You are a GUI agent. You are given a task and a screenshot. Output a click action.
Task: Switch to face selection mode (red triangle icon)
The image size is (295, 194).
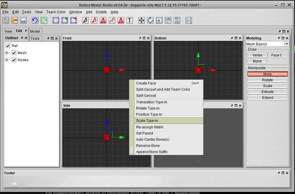tap(94, 20)
